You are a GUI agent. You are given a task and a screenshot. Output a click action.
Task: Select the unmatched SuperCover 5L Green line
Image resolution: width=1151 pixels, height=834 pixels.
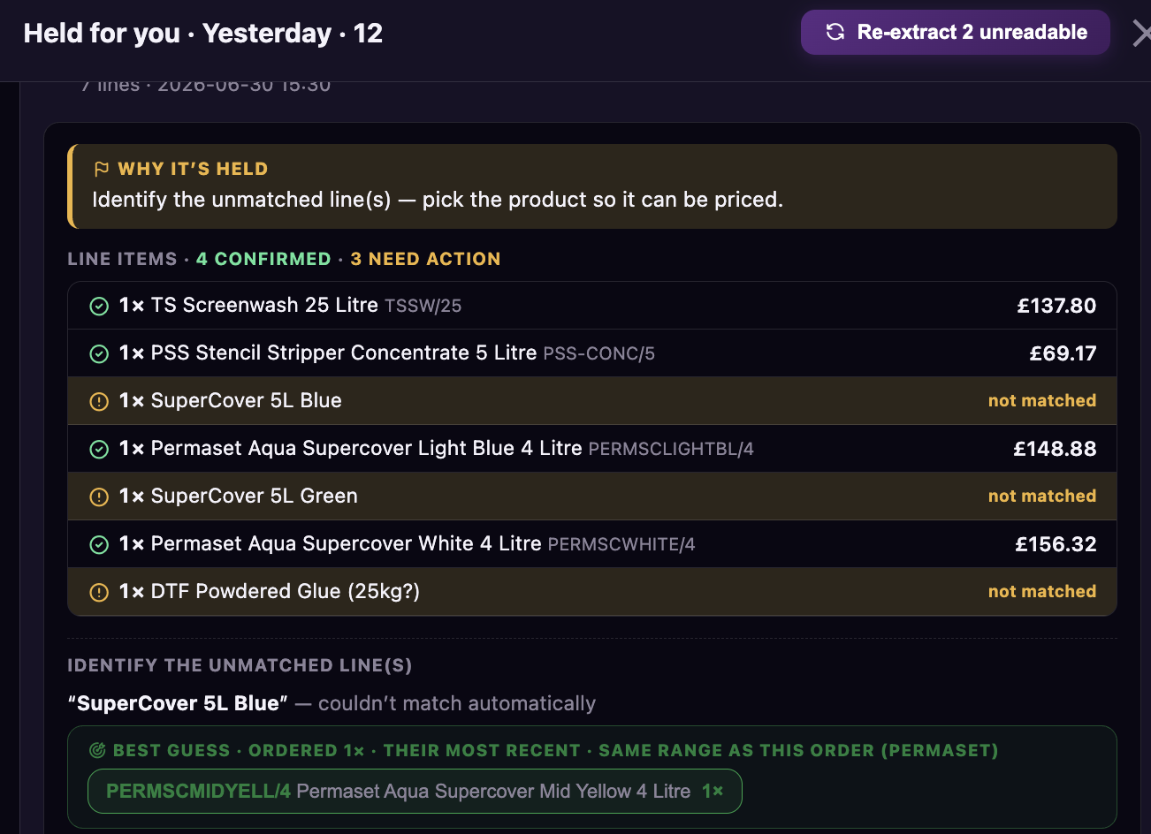pos(592,497)
